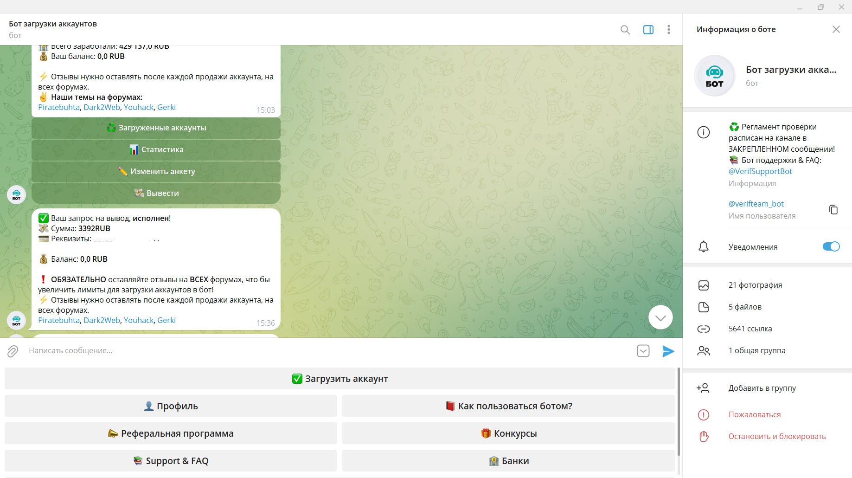The height and width of the screenshot is (478, 852).
Task: Click the Профиль keyboard button
Action: click(x=171, y=406)
